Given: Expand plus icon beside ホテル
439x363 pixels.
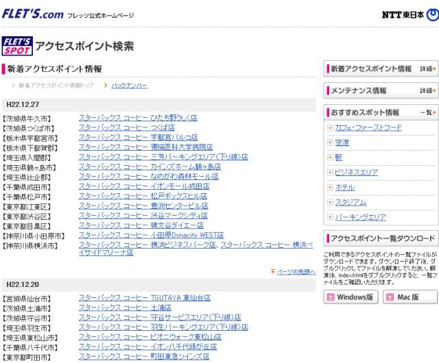Looking at the screenshot, I should (x=330, y=187).
